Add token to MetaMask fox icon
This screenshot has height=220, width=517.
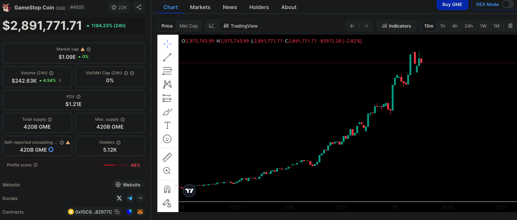[x=140, y=212]
